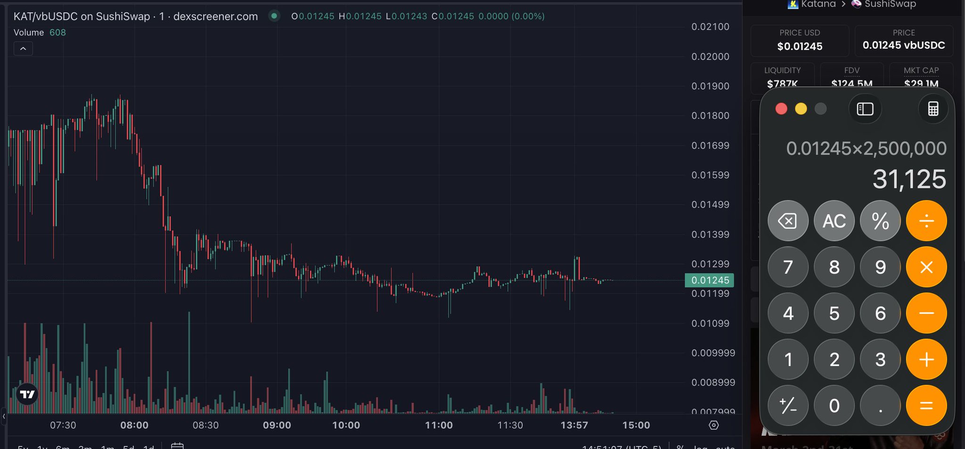Click the backspace delete key in Calculator
This screenshot has width=965, height=449.
click(x=788, y=221)
